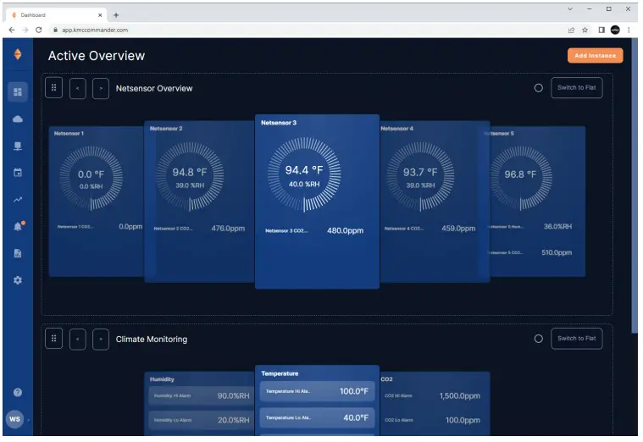The width and height of the screenshot is (643, 442).
Task: Open the Schedules calendar icon
Action: pyautogui.click(x=18, y=173)
